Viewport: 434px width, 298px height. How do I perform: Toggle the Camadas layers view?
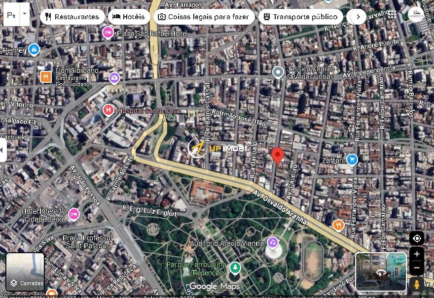[25, 271]
